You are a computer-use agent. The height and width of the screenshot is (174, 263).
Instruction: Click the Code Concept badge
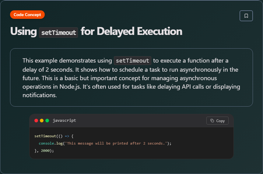click(27, 15)
